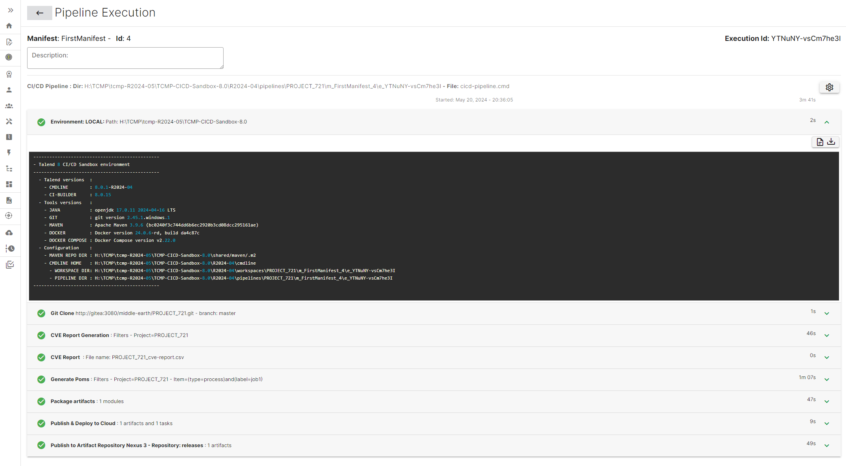Image resolution: width=846 pixels, height=466 pixels.
Task: Click the PIPELINE DIR log line
Action: pos(221,278)
